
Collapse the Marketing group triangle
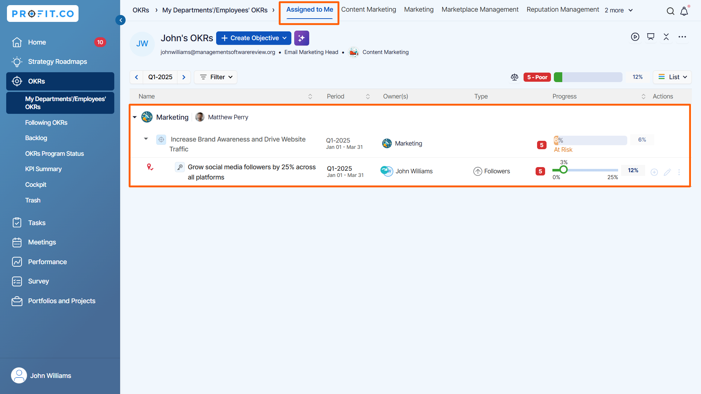pyautogui.click(x=135, y=117)
